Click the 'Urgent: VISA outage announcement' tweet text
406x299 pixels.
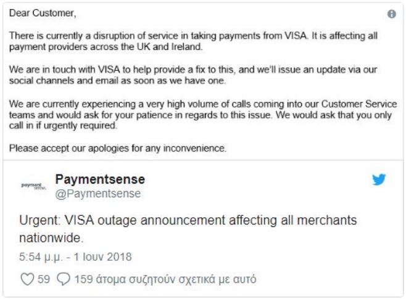188,229
